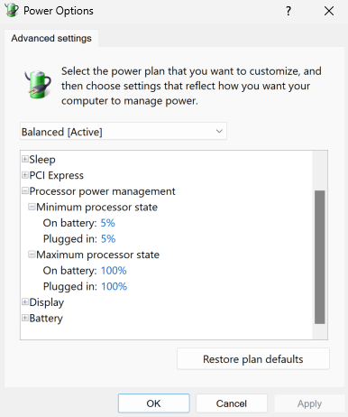Edit maximum processor On battery 100% value
The height and width of the screenshot is (417, 348).
114,271
